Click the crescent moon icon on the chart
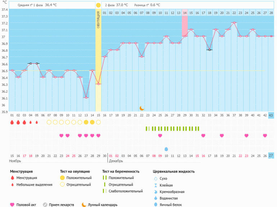The image size is (277, 207). pyautogui.click(x=142, y=108)
